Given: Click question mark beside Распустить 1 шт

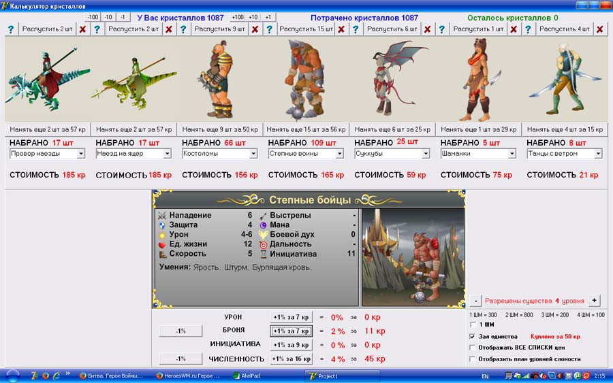Looking at the screenshot, I should pyautogui.click(x=441, y=29).
